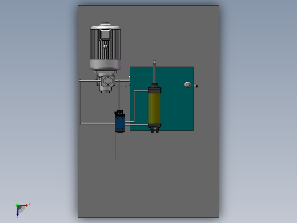
Task: Click the green origin ball of orientation triad
Action: click(x=17, y=205)
